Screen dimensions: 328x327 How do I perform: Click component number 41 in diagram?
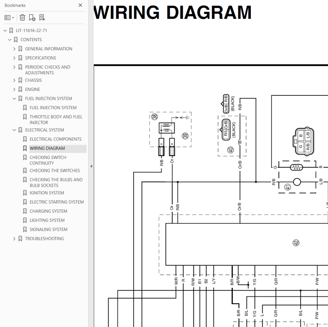pos(288,187)
